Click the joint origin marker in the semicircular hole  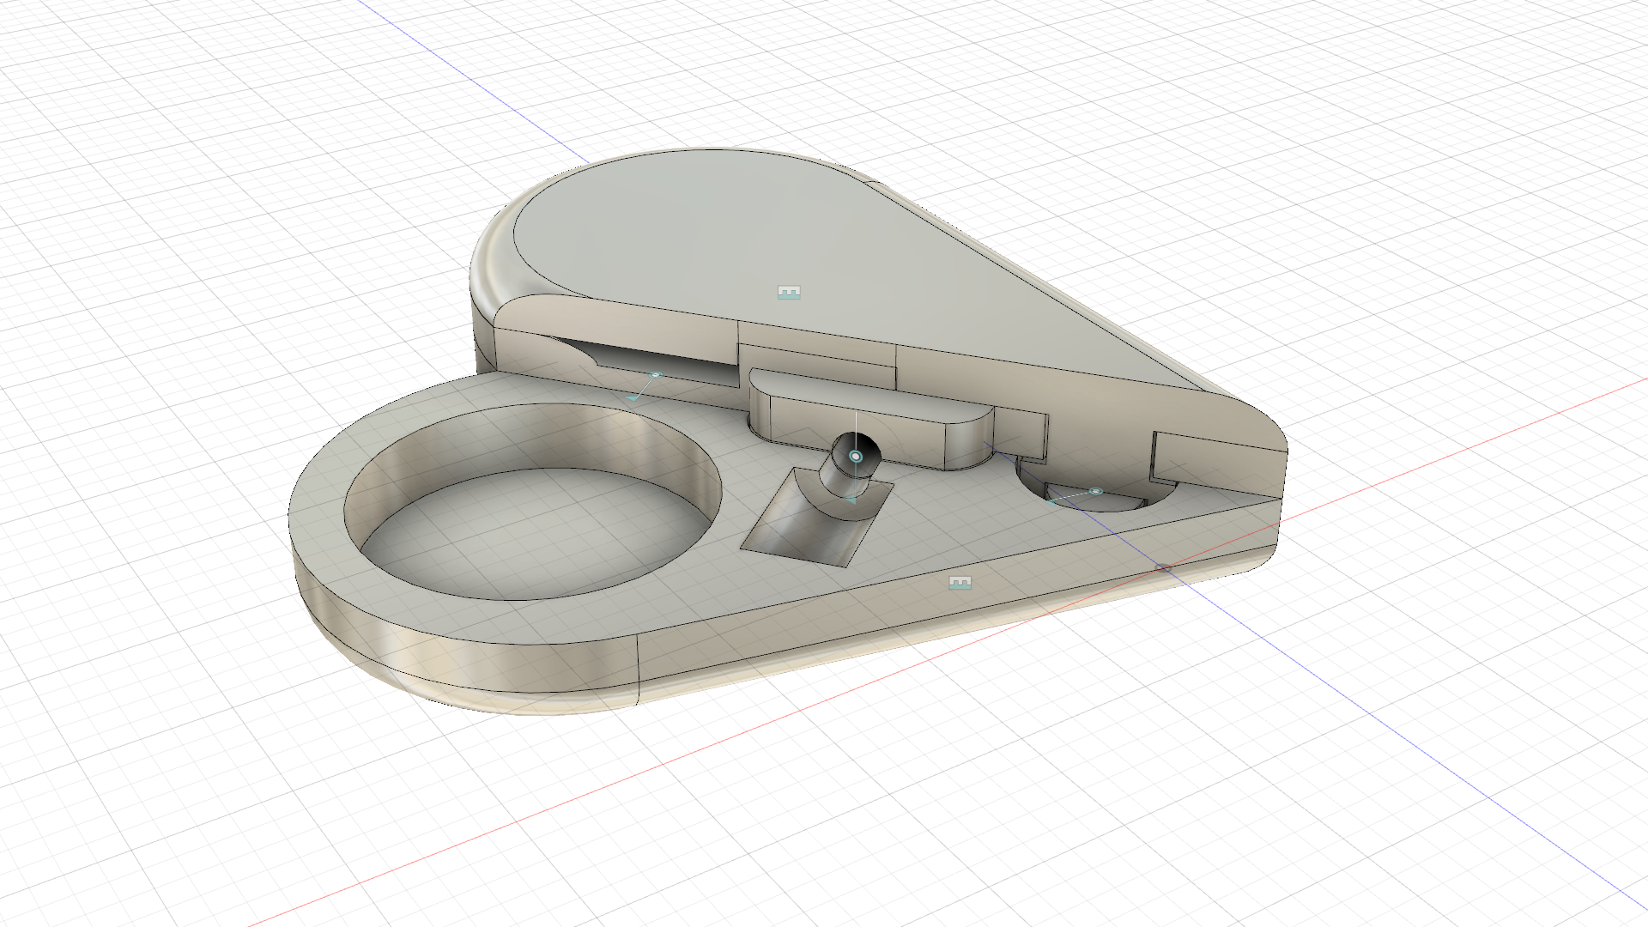point(1095,491)
